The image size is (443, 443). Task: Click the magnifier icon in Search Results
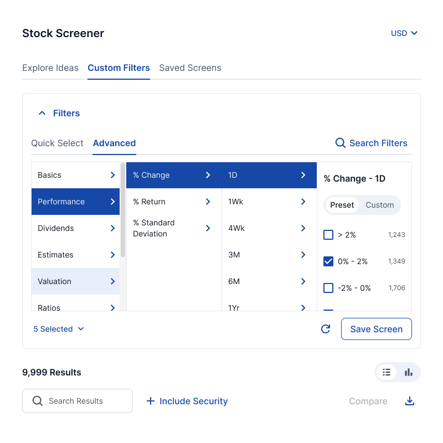38,401
